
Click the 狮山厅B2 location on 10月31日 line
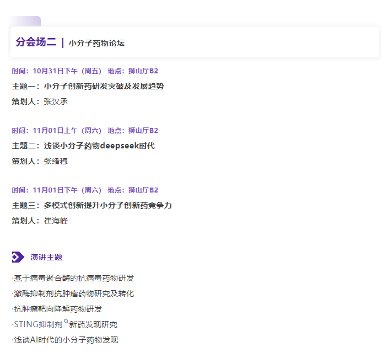coord(143,71)
